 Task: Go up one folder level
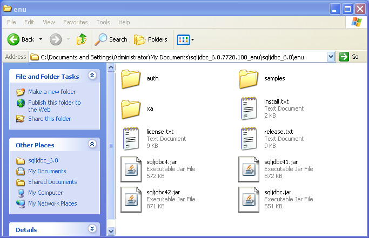point(82,39)
